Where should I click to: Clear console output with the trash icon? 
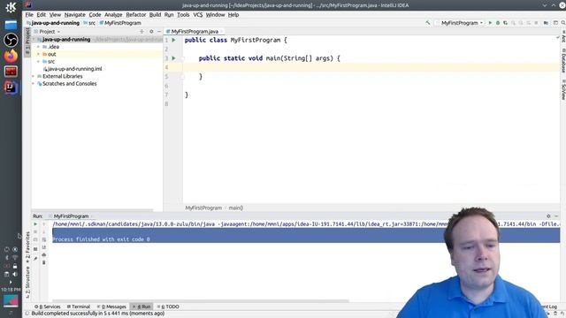point(43,262)
